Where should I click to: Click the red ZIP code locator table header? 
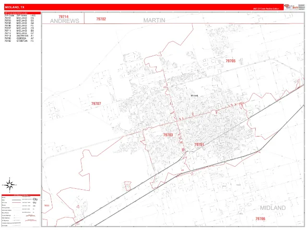(x=23, y=13)
